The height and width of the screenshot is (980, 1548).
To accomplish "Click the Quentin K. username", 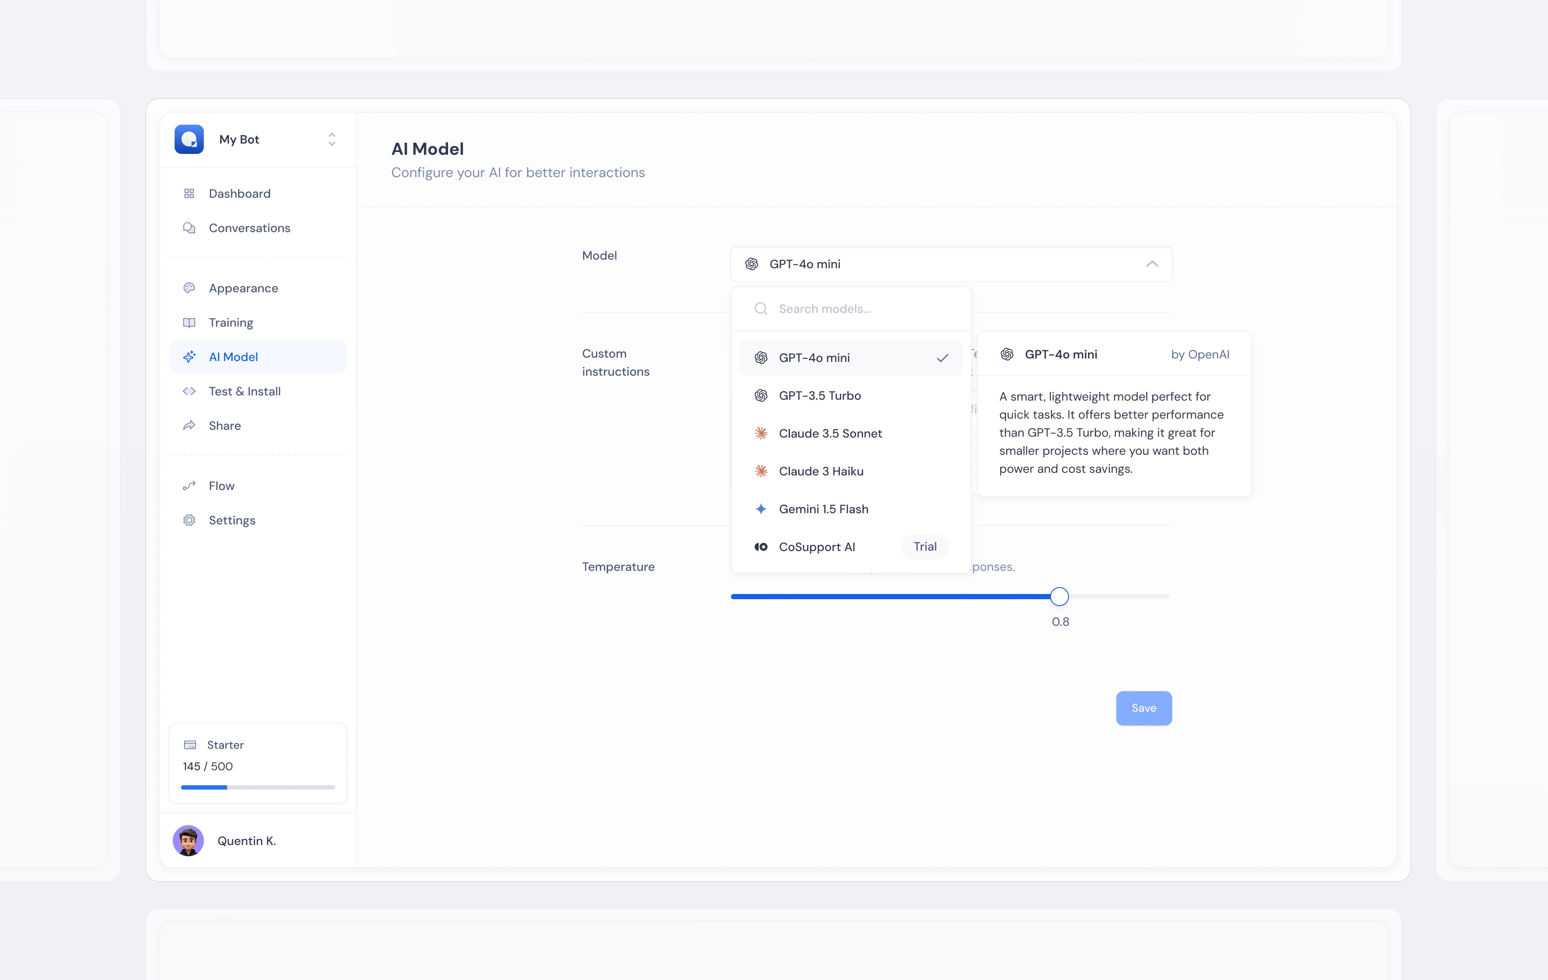I will [x=247, y=841].
